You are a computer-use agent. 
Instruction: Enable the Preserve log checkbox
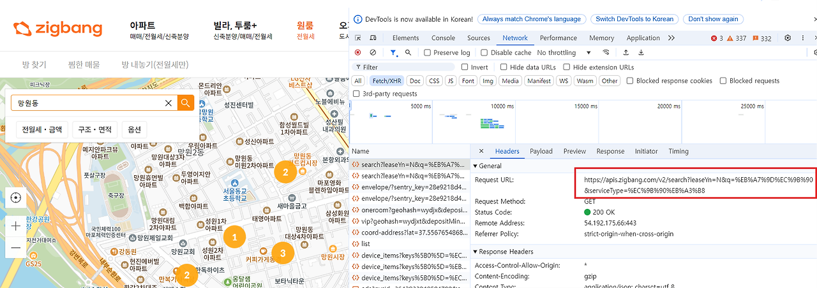428,52
